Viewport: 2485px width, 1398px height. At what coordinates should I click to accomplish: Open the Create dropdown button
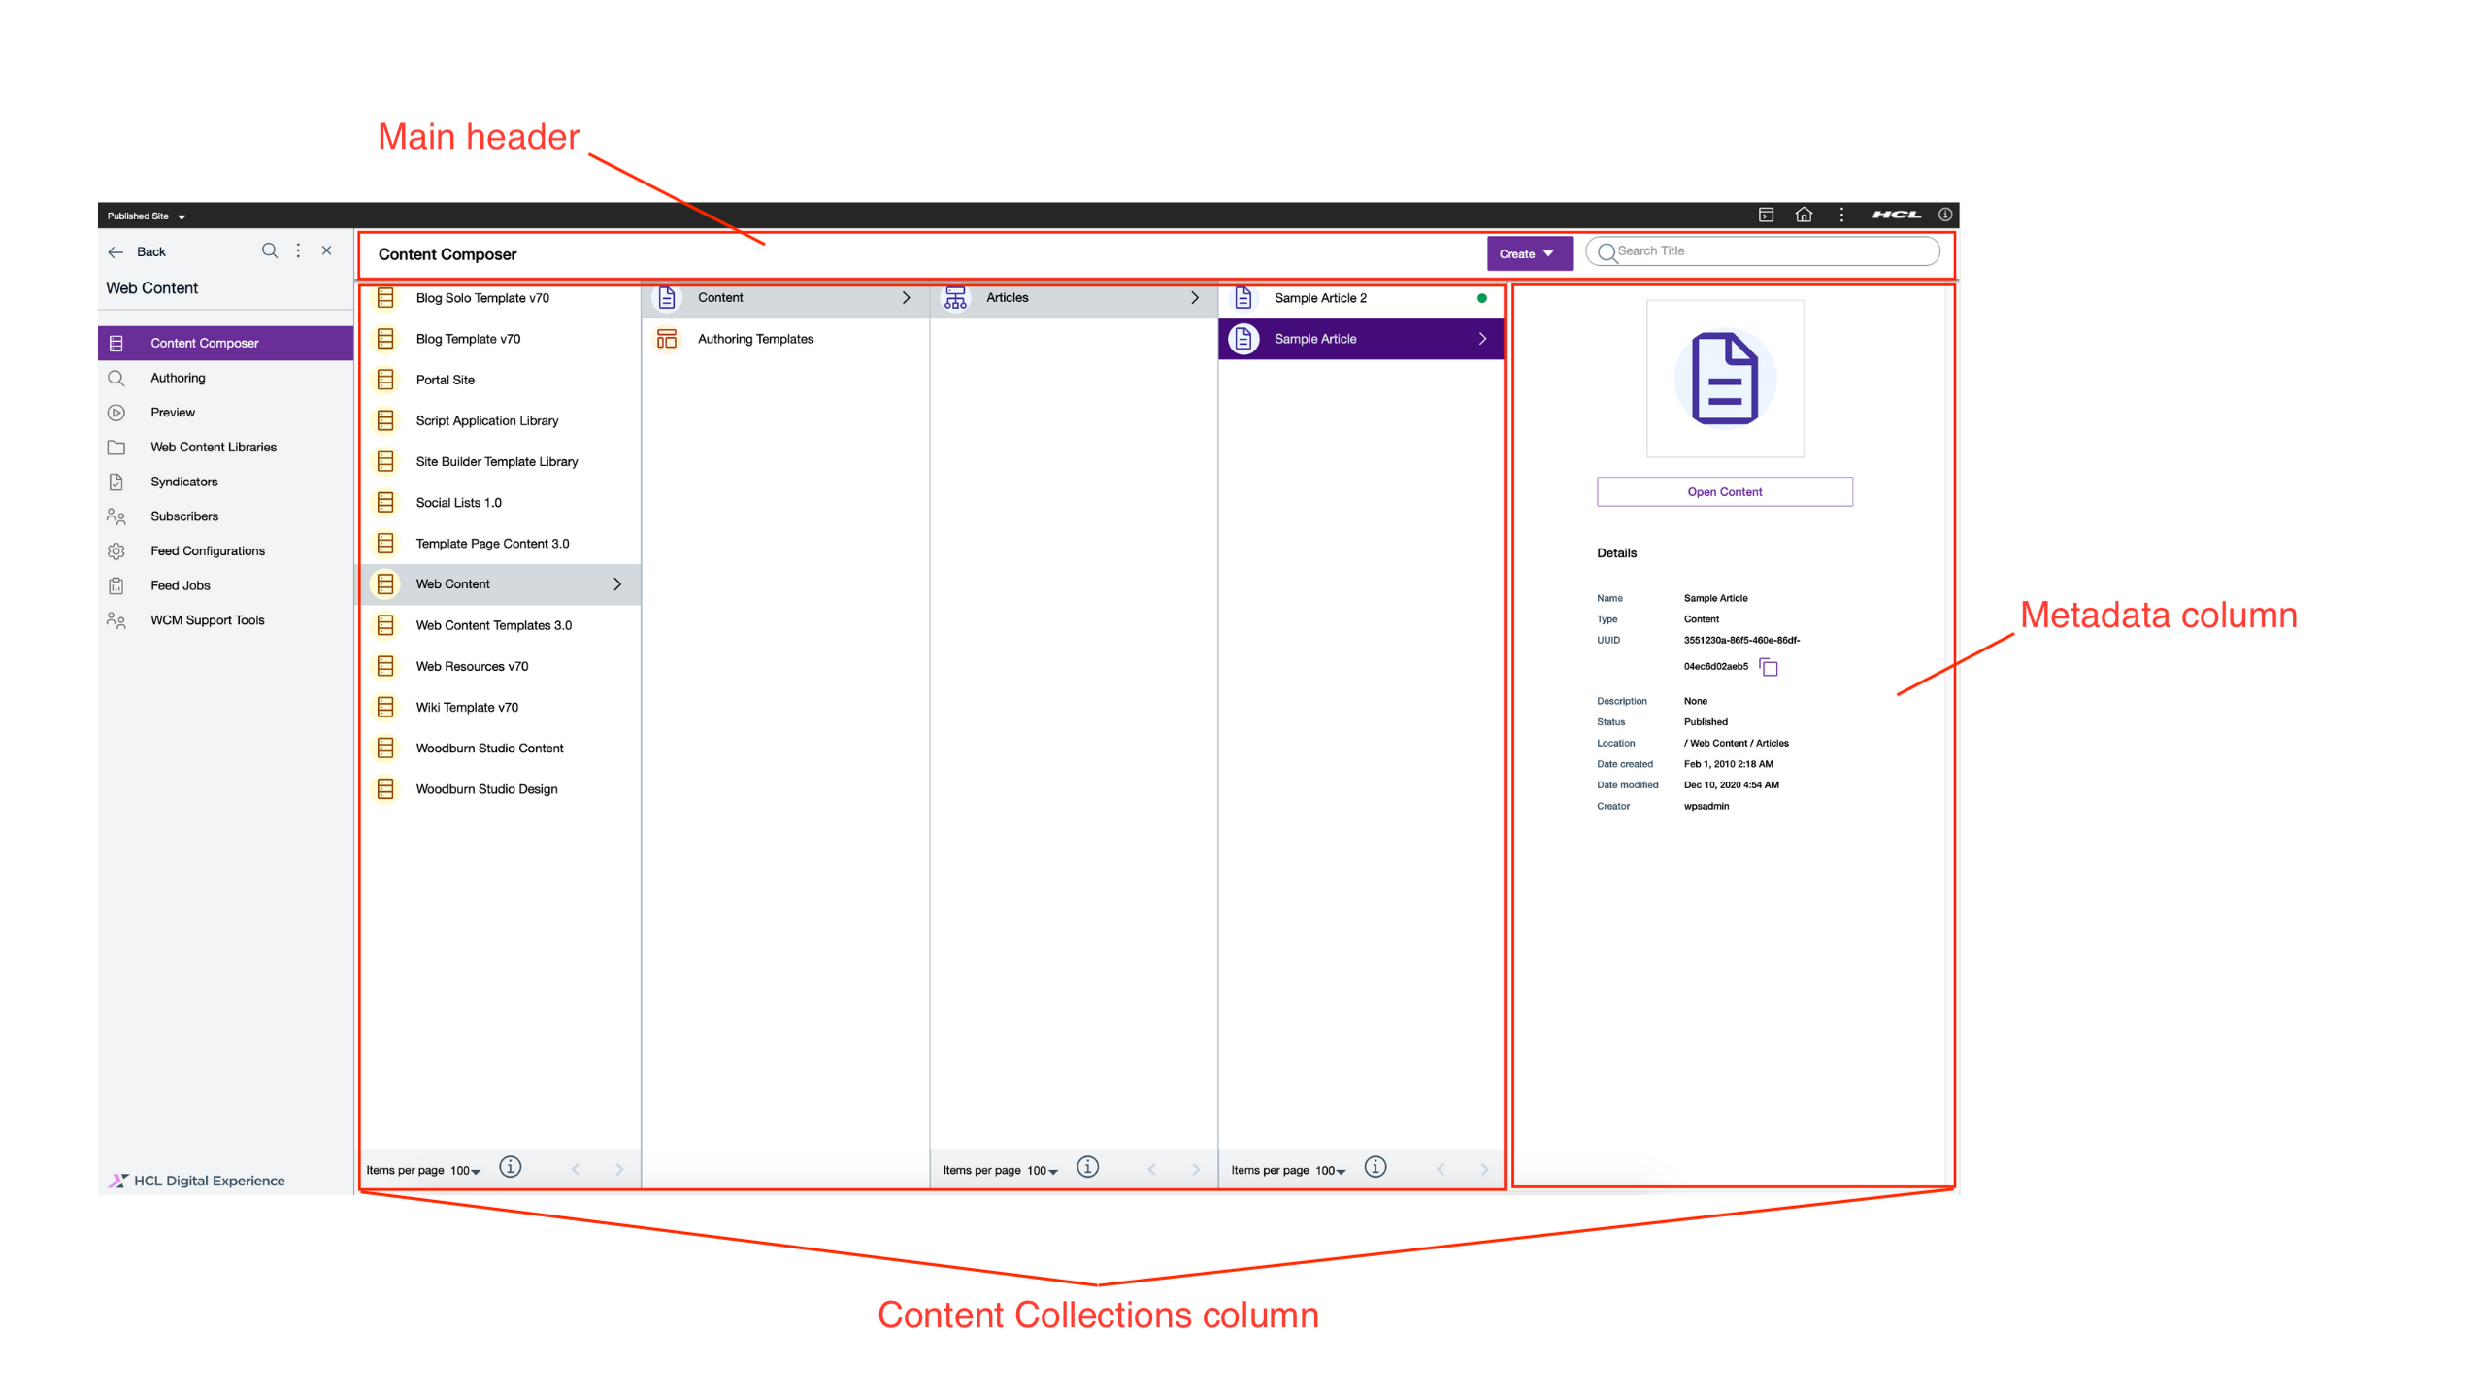click(1528, 253)
